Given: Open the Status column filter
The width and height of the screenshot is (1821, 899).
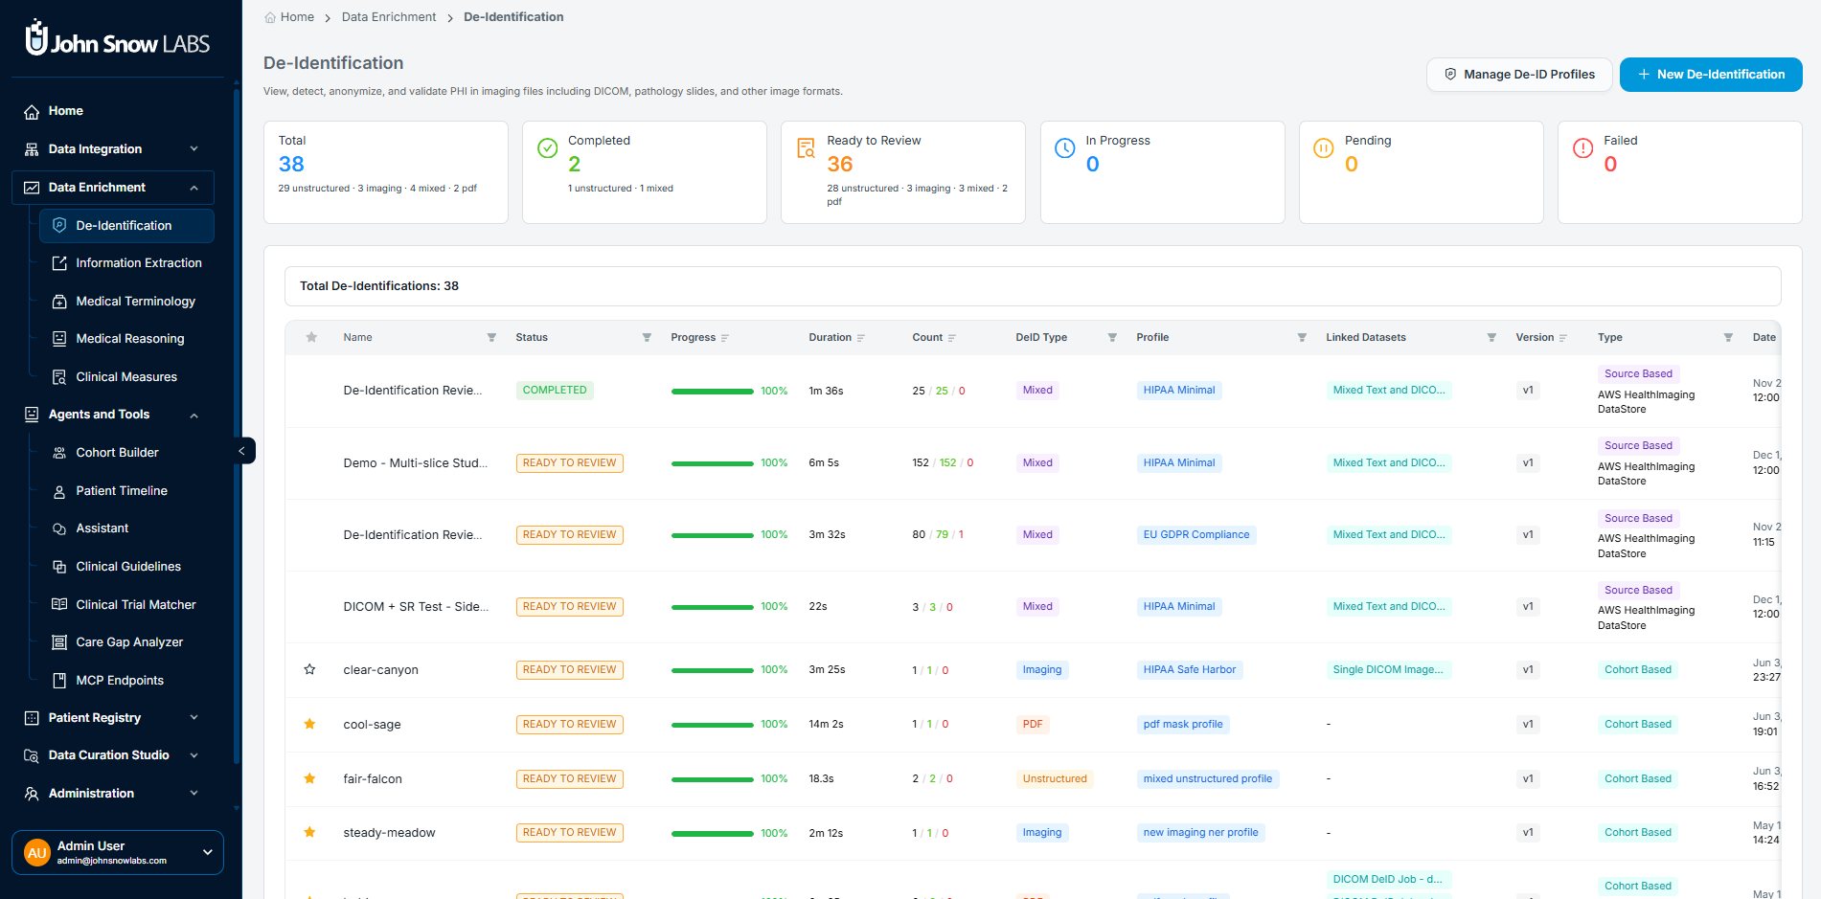Looking at the screenshot, I should 647,337.
